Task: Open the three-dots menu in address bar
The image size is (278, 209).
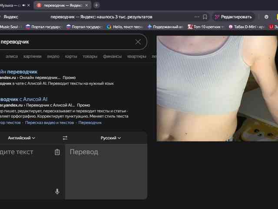Action: tap(197, 17)
